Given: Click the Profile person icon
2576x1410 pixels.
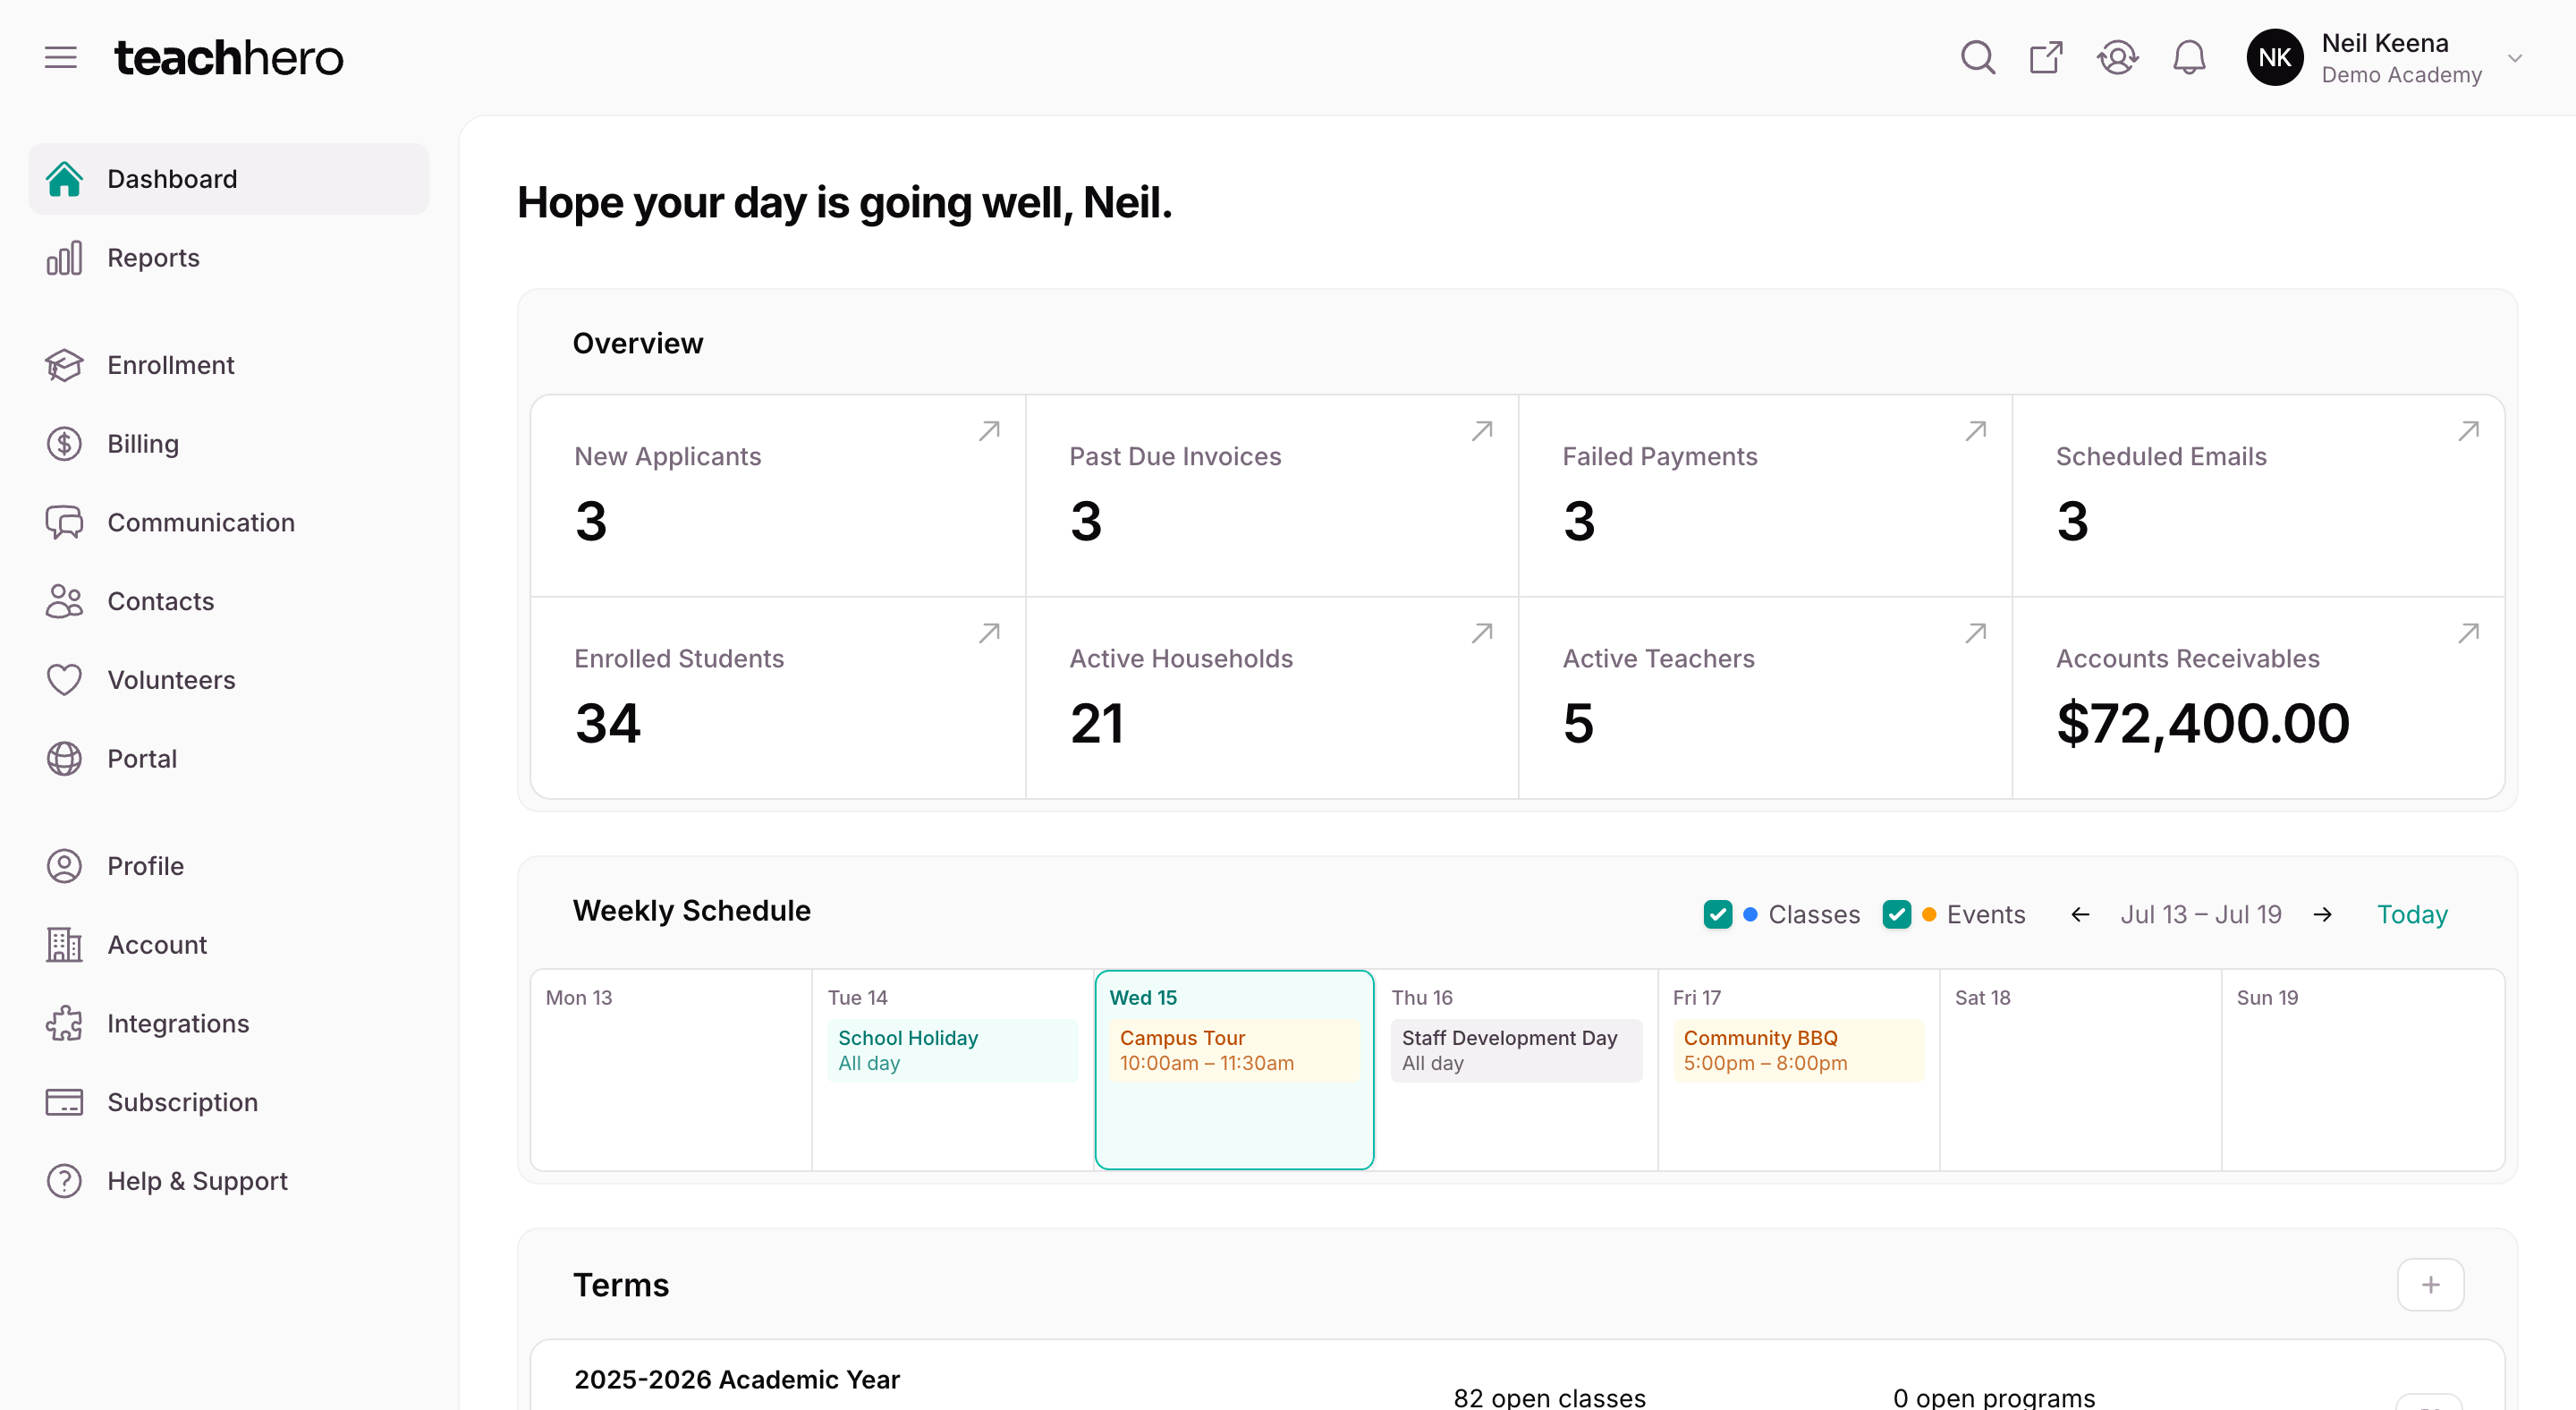Looking at the screenshot, I should pos(64,865).
